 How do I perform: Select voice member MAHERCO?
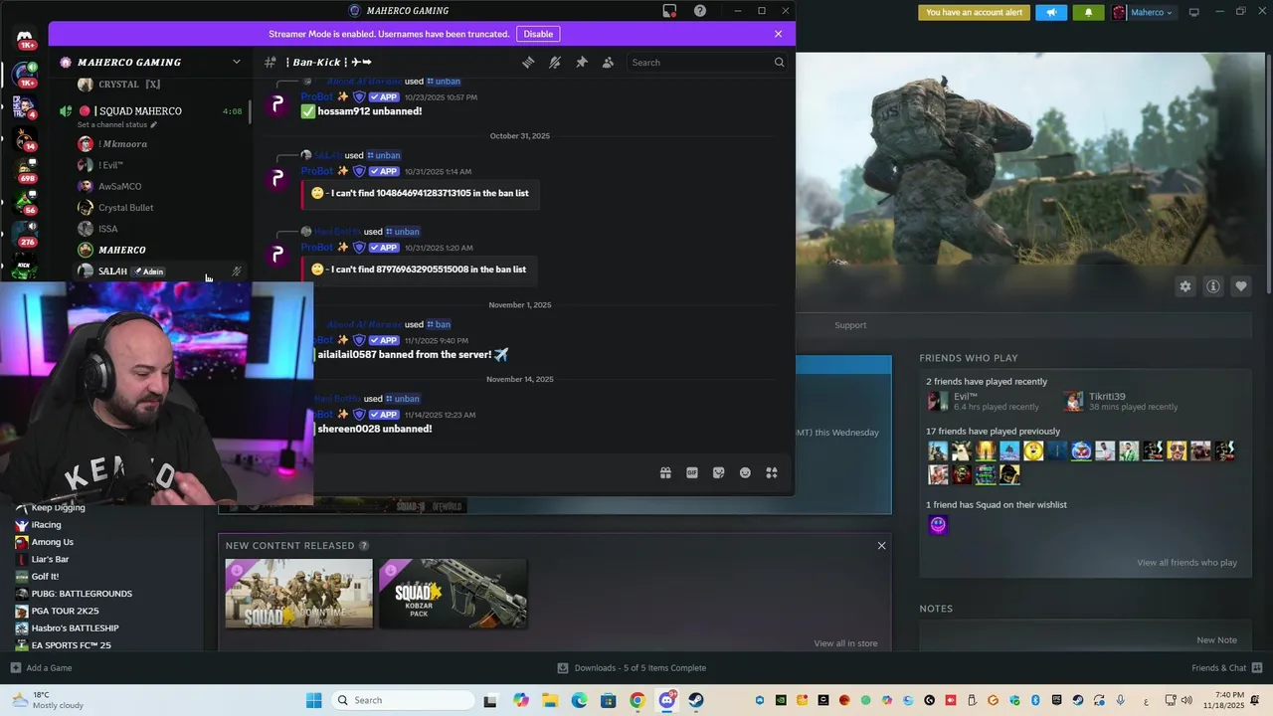click(121, 250)
